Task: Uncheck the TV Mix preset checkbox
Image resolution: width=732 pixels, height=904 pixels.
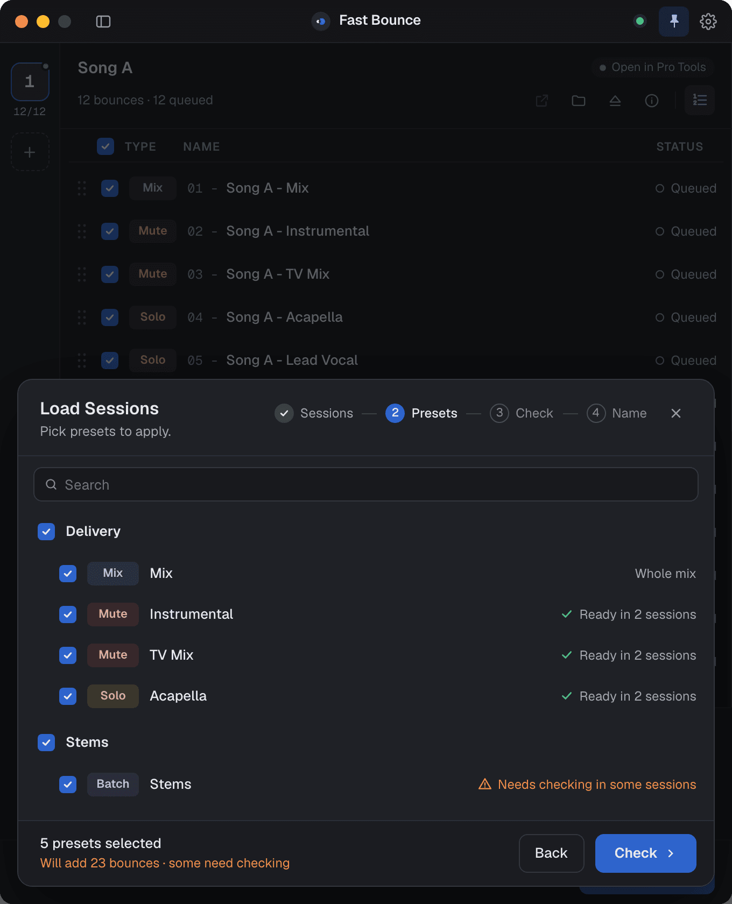Action: click(x=68, y=655)
